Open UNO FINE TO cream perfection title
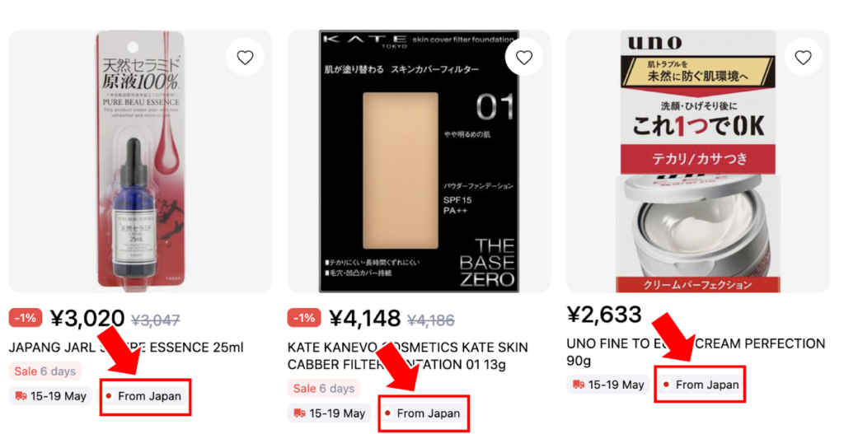The height and width of the screenshot is (434, 844). 695,352
